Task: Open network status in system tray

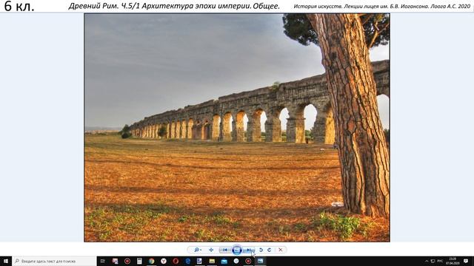Action: [x=433, y=261]
